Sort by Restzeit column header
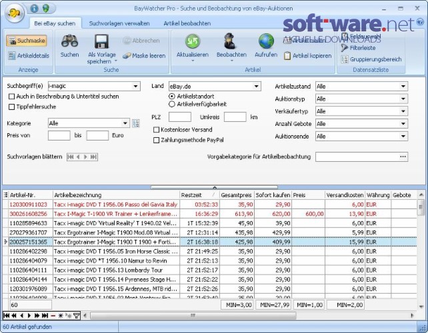The width and height of the screenshot is (428, 333). click(x=199, y=195)
